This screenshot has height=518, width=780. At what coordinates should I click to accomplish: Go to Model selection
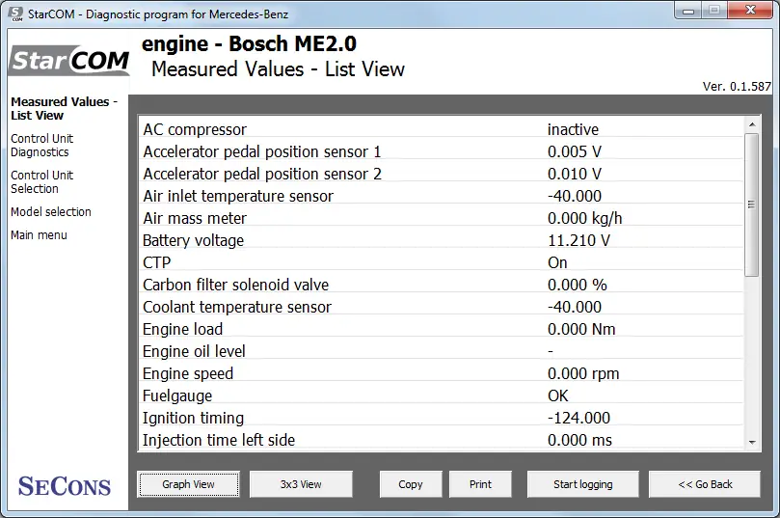point(51,212)
